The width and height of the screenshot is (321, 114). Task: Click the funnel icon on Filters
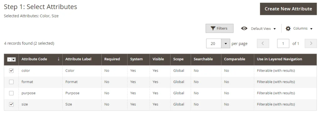(x=213, y=28)
